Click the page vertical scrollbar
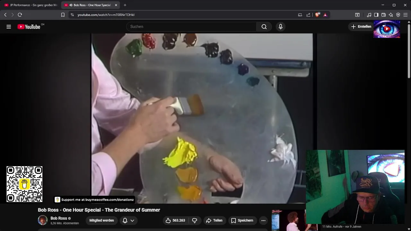411x231 pixels. [409, 51]
